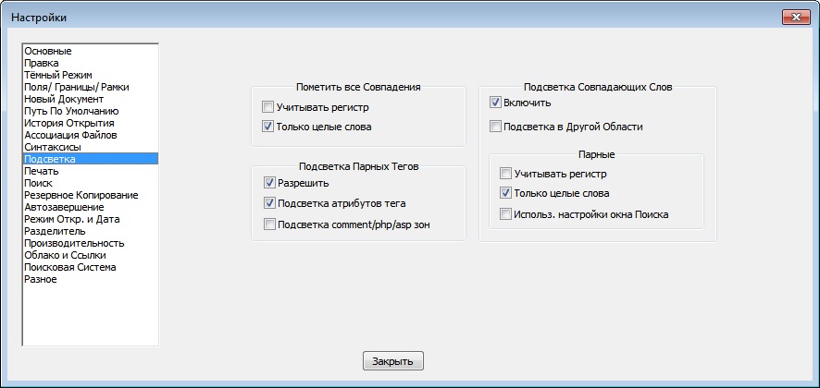Open the Основные settings section
820x388 pixels.
pos(48,51)
